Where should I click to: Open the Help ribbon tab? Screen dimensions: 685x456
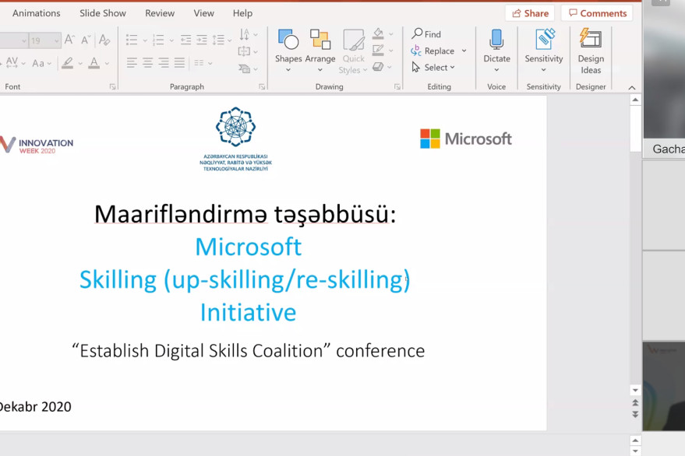pyautogui.click(x=242, y=13)
